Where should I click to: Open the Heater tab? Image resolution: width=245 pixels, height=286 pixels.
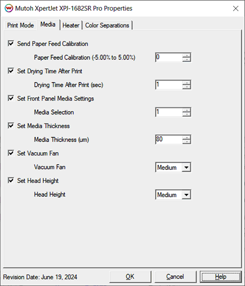tap(71, 25)
